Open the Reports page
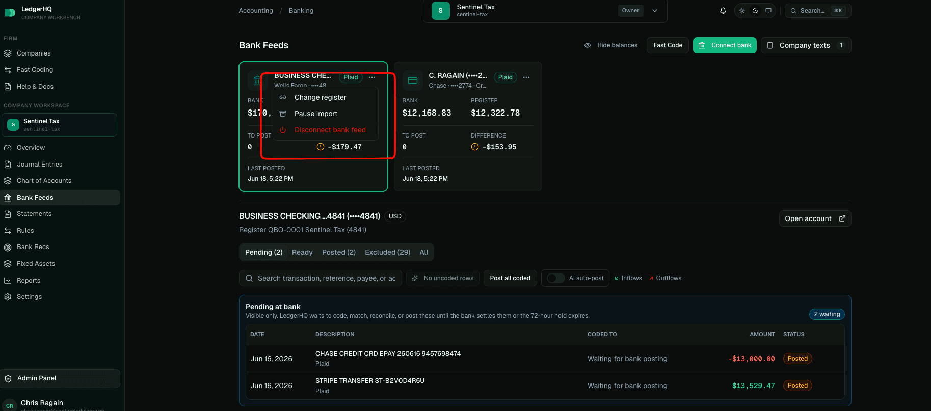The width and height of the screenshot is (931, 411). tap(60, 281)
